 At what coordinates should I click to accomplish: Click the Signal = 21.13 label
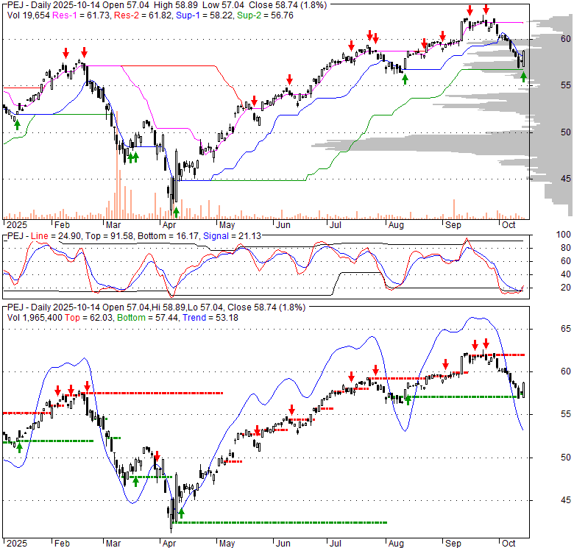[232, 236]
